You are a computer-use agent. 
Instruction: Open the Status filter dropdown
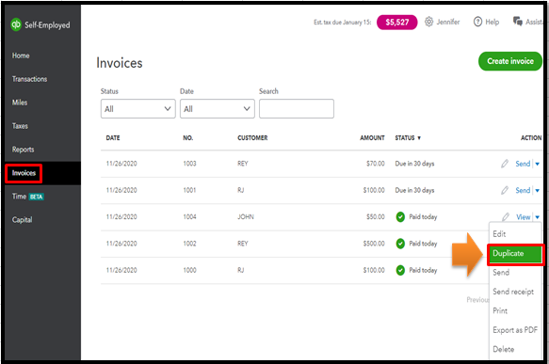pyautogui.click(x=137, y=109)
